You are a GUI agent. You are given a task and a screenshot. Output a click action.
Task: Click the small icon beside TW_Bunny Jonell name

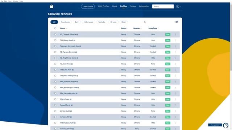click(x=74, y=40)
